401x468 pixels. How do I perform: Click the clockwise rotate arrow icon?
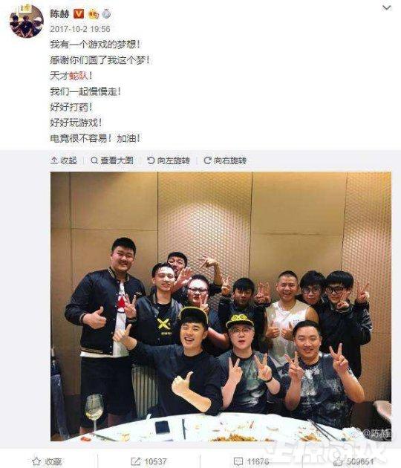coord(207,160)
